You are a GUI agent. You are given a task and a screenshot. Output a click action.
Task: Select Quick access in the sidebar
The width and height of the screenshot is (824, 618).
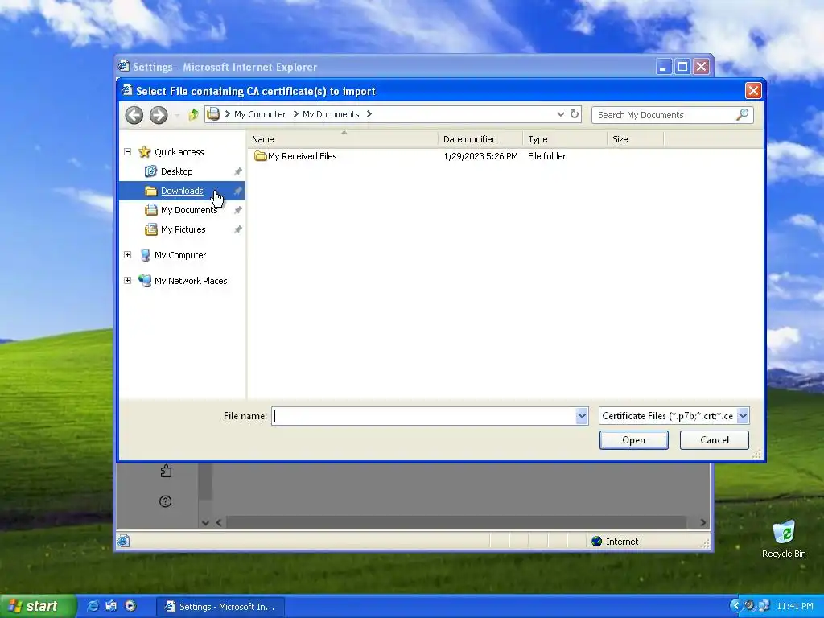[x=179, y=152]
